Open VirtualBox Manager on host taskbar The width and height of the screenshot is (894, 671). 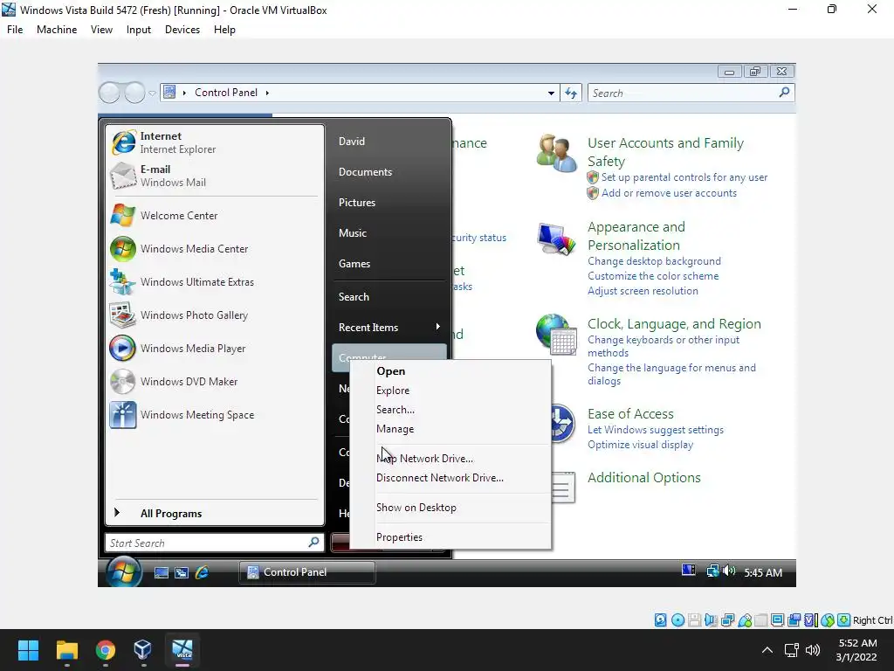pyautogui.click(x=143, y=650)
